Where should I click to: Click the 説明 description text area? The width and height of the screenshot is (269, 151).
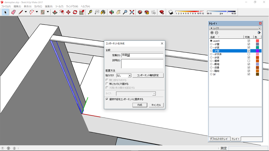tap(142, 64)
